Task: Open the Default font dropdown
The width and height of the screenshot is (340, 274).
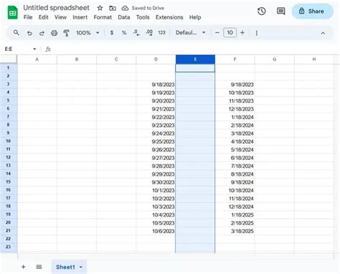Action: coord(190,32)
